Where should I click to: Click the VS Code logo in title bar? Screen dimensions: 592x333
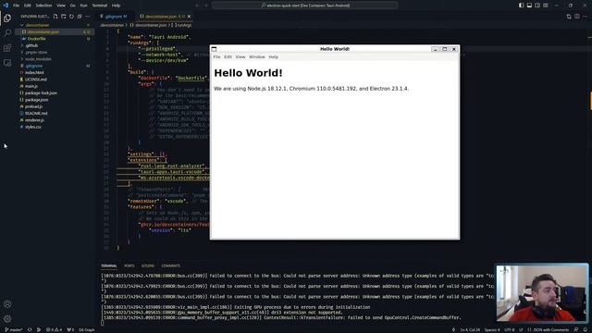(x=6, y=6)
